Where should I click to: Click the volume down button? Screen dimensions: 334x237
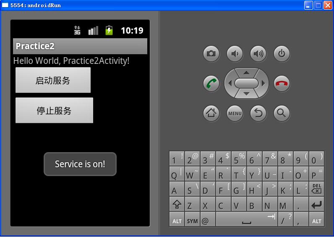point(235,53)
